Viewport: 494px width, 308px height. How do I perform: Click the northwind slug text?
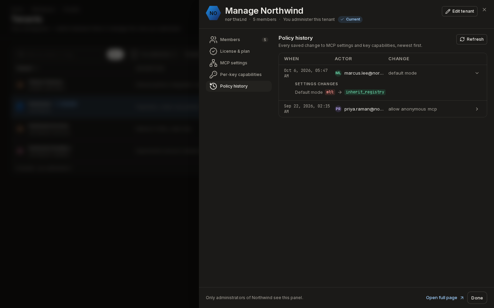(236, 20)
